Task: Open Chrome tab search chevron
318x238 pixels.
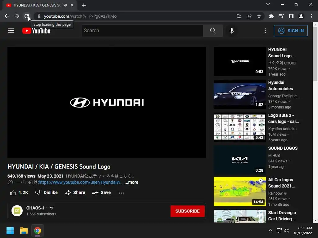Action: [268, 4]
